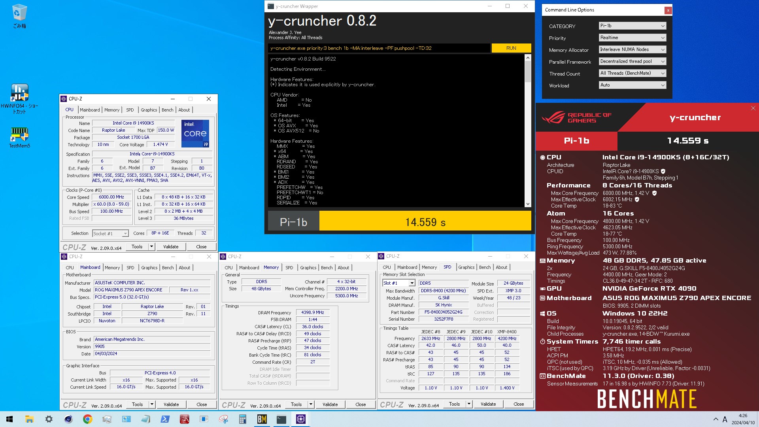The width and height of the screenshot is (759, 427).
Task: Switch to CPU-Z taskbar icon
Action: pos(300,419)
